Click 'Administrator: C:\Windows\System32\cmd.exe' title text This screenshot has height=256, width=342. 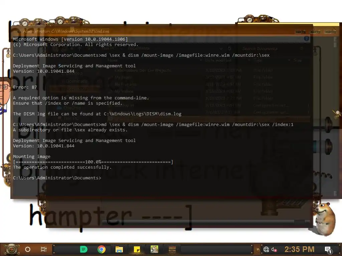click(x=66, y=31)
